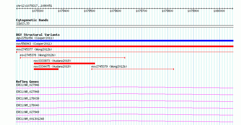Click the left arrow of the ruler
The height and width of the screenshot is (125, 241).
pyautogui.click(x=17, y=9)
